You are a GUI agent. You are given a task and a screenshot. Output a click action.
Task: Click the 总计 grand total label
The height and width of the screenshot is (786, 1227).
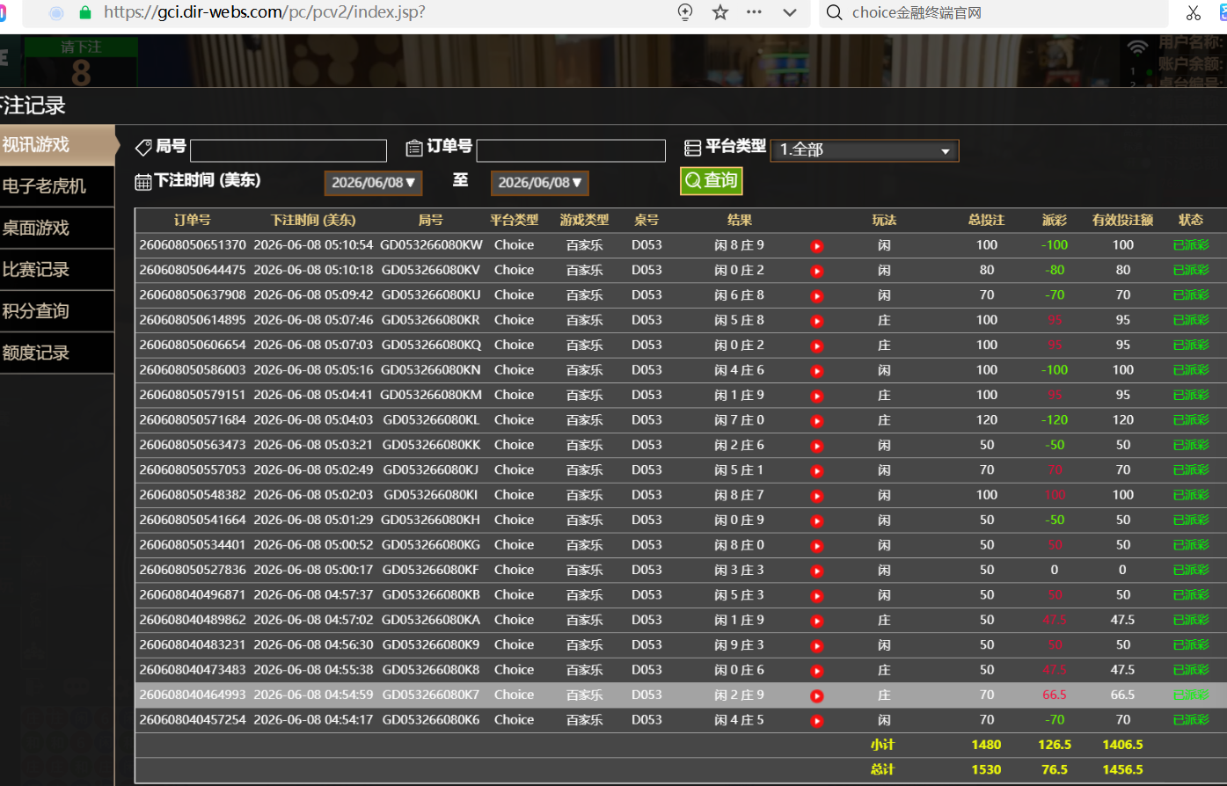(882, 769)
